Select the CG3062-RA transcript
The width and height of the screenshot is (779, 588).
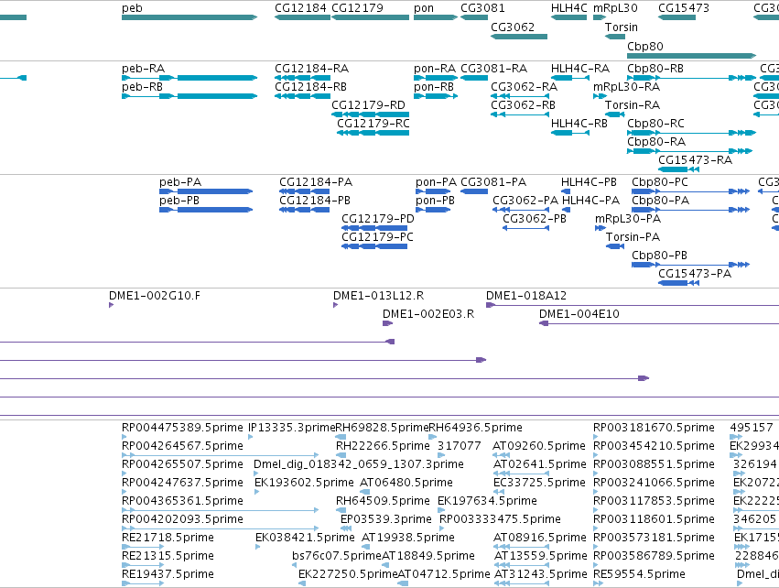[x=520, y=96]
